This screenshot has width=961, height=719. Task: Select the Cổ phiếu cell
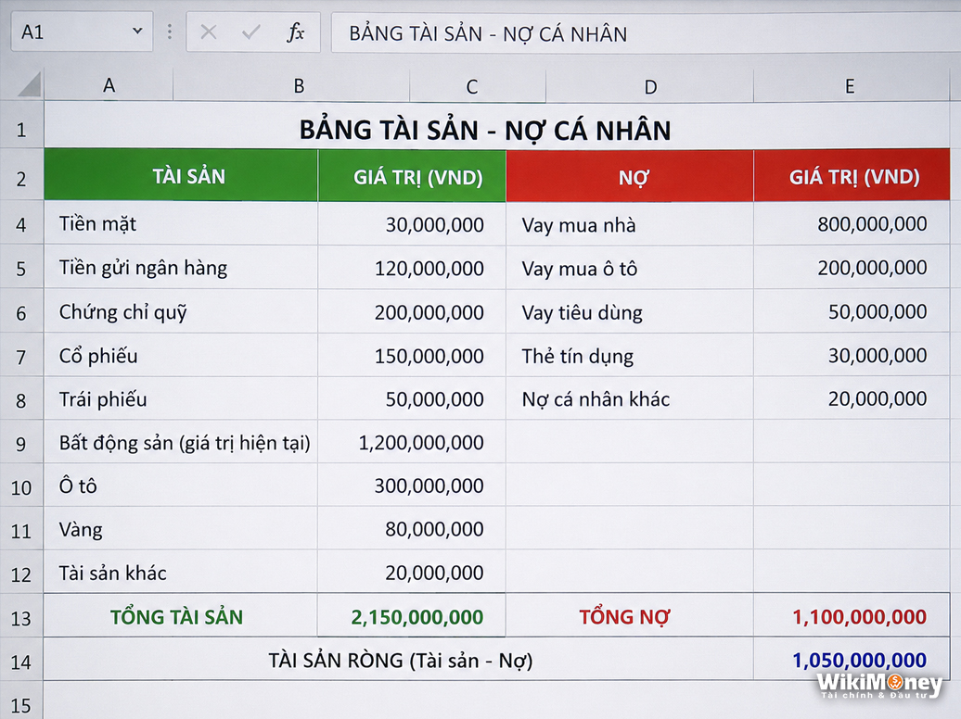pos(181,356)
